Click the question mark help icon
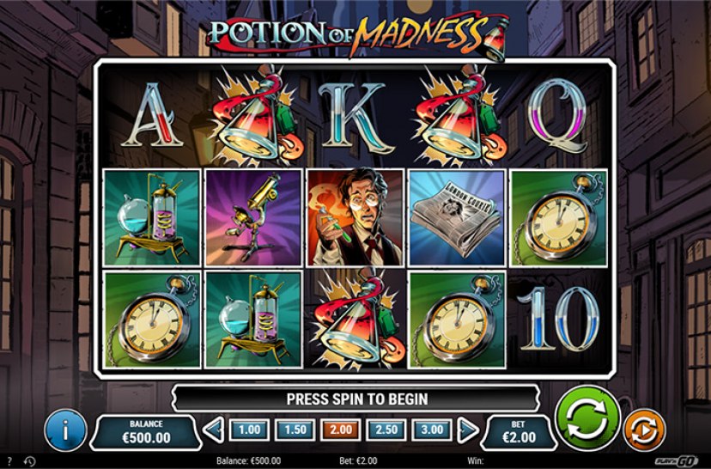This screenshot has height=469, width=711. [x=10, y=460]
